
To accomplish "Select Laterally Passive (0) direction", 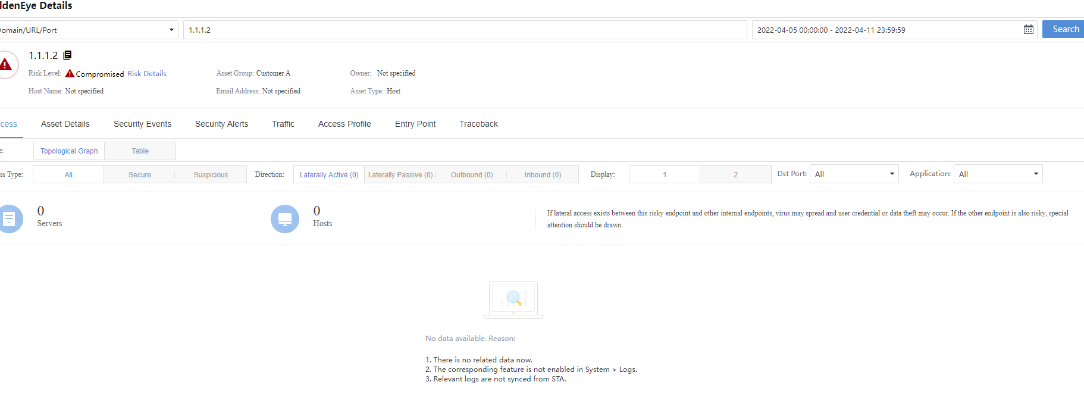I will 400,174.
